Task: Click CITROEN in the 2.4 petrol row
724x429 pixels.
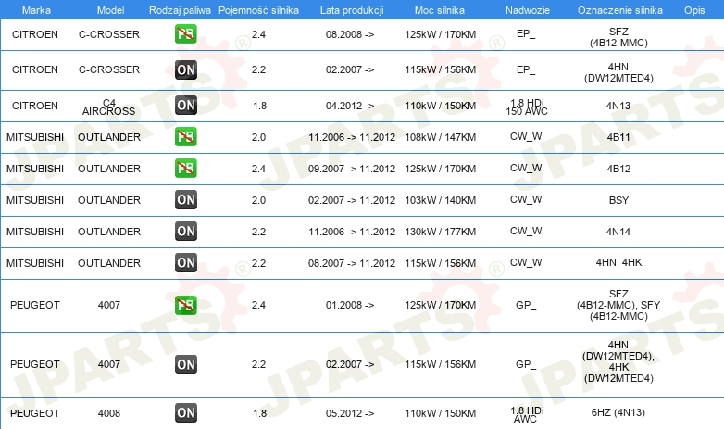Action: (35, 34)
